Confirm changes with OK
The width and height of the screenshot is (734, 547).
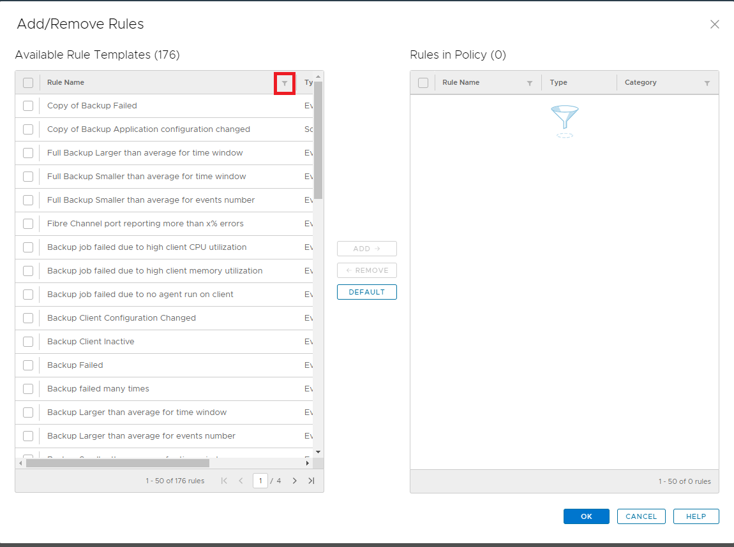click(x=586, y=516)
